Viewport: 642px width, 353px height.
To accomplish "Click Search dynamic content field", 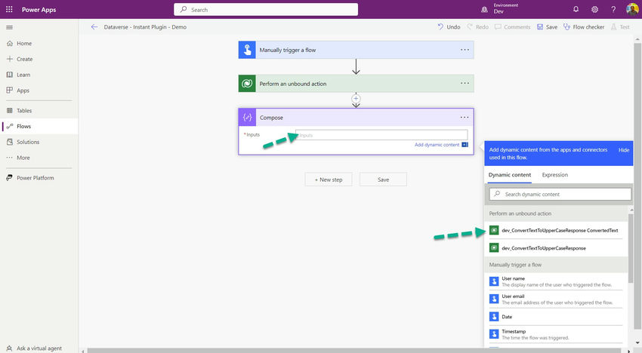I will click(x=560, y=195).
